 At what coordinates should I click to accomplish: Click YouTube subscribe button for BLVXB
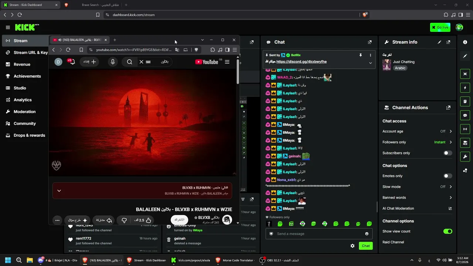(x=179, y=220)
